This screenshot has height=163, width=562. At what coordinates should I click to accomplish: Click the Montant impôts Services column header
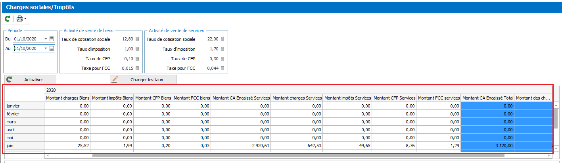[x=348, y=98]
